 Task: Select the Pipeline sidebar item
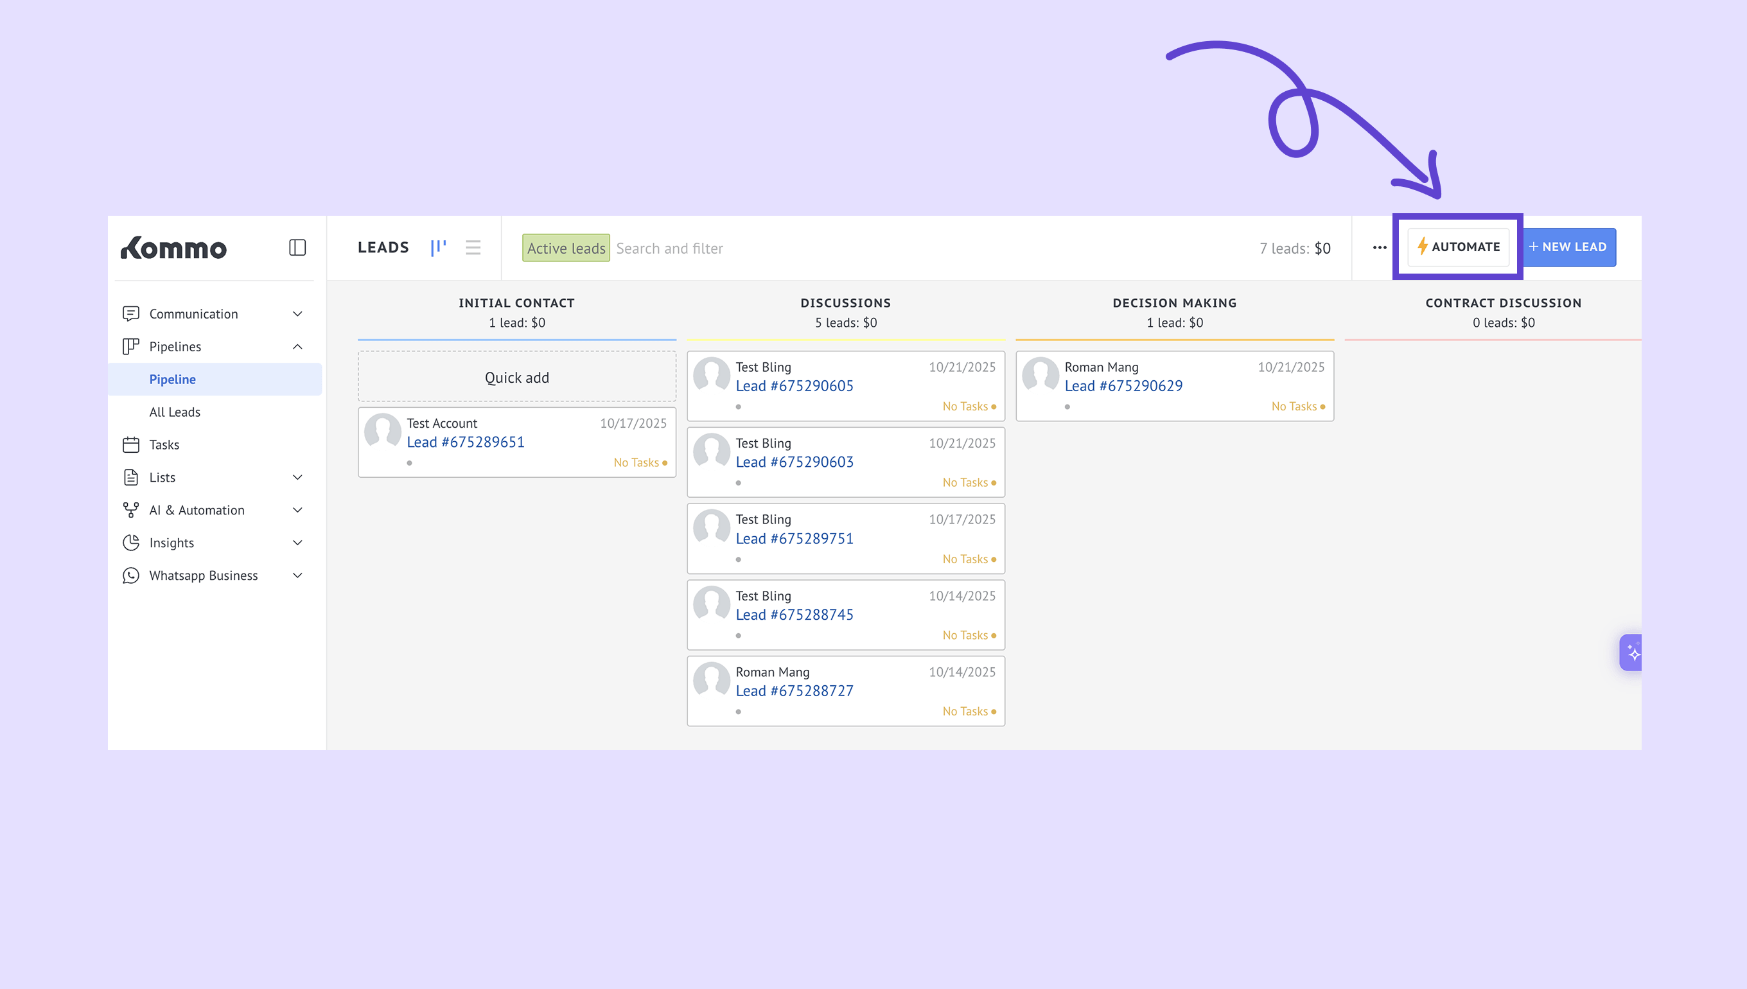coord(172,379)
